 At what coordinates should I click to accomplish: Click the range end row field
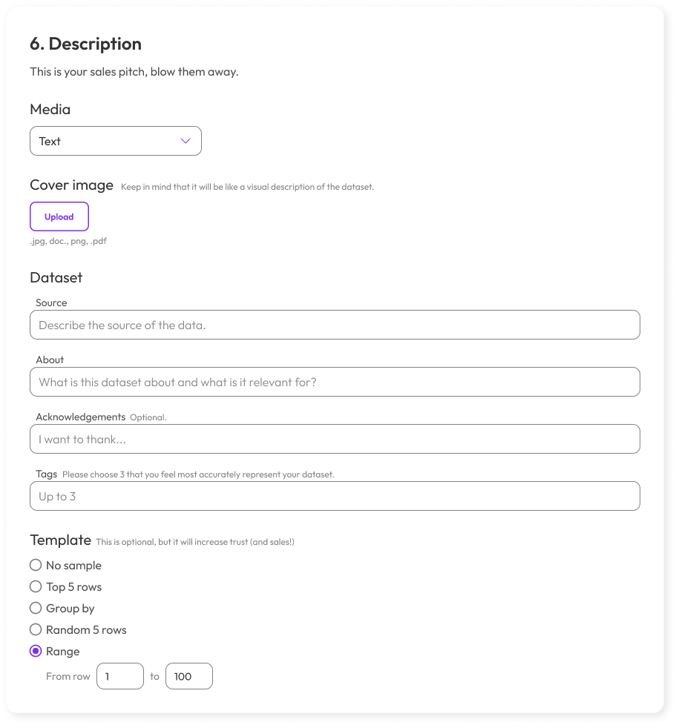[189, 676]
